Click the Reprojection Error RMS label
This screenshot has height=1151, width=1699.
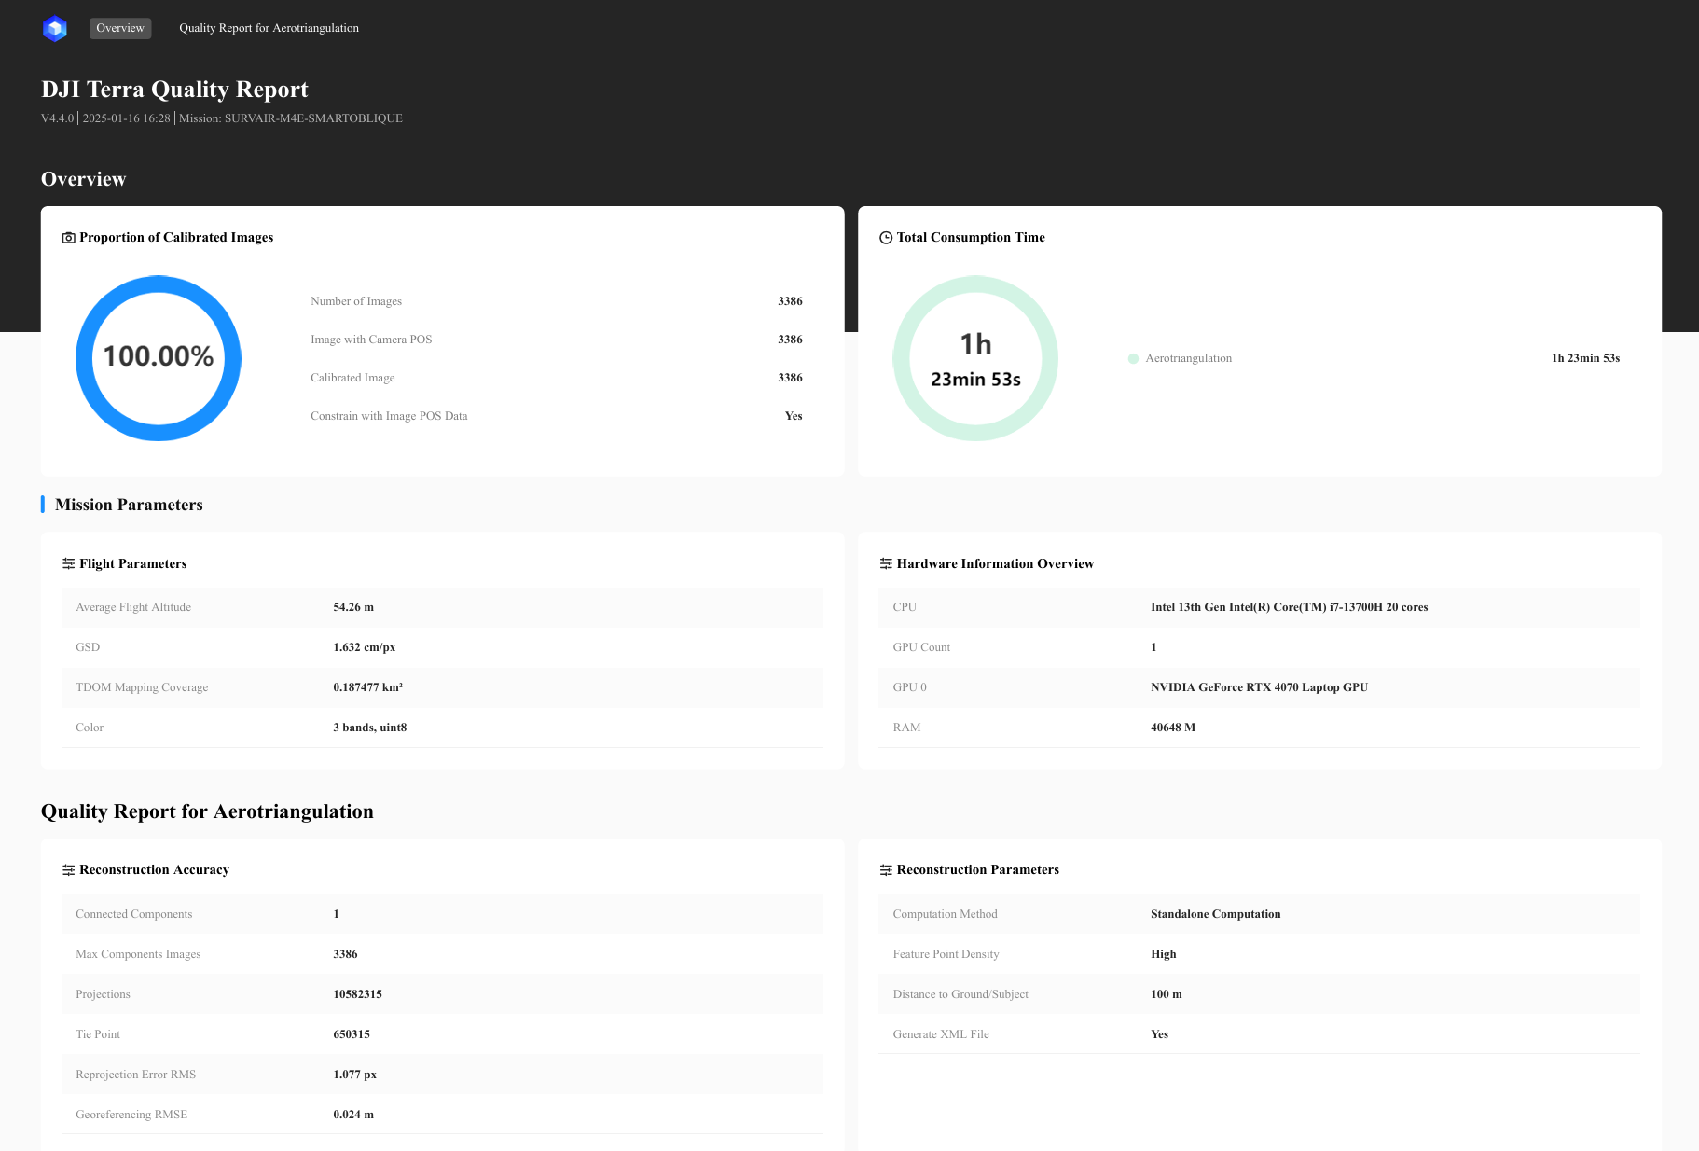click(x=136, y=1075)
